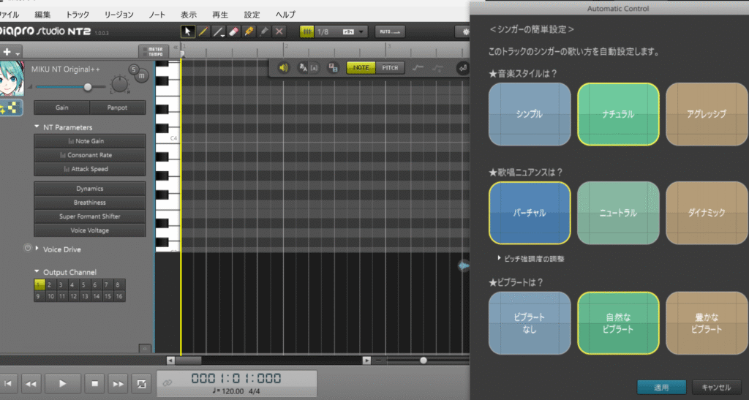Select the Voice Voltage parameter

coord(90,230)
